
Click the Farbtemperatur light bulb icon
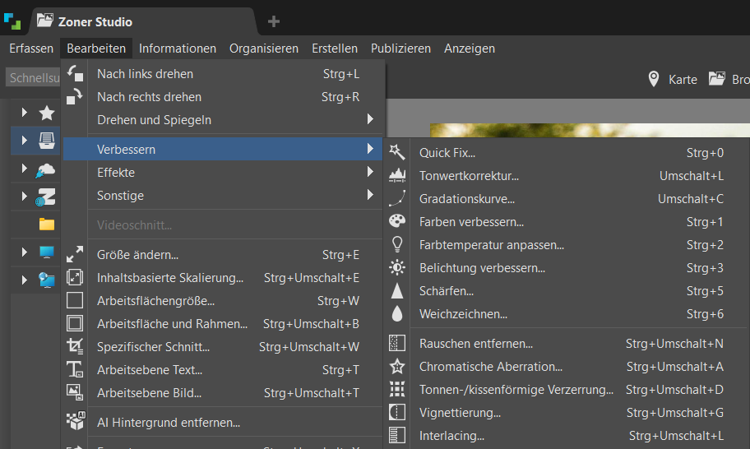(x=397, y=244)
